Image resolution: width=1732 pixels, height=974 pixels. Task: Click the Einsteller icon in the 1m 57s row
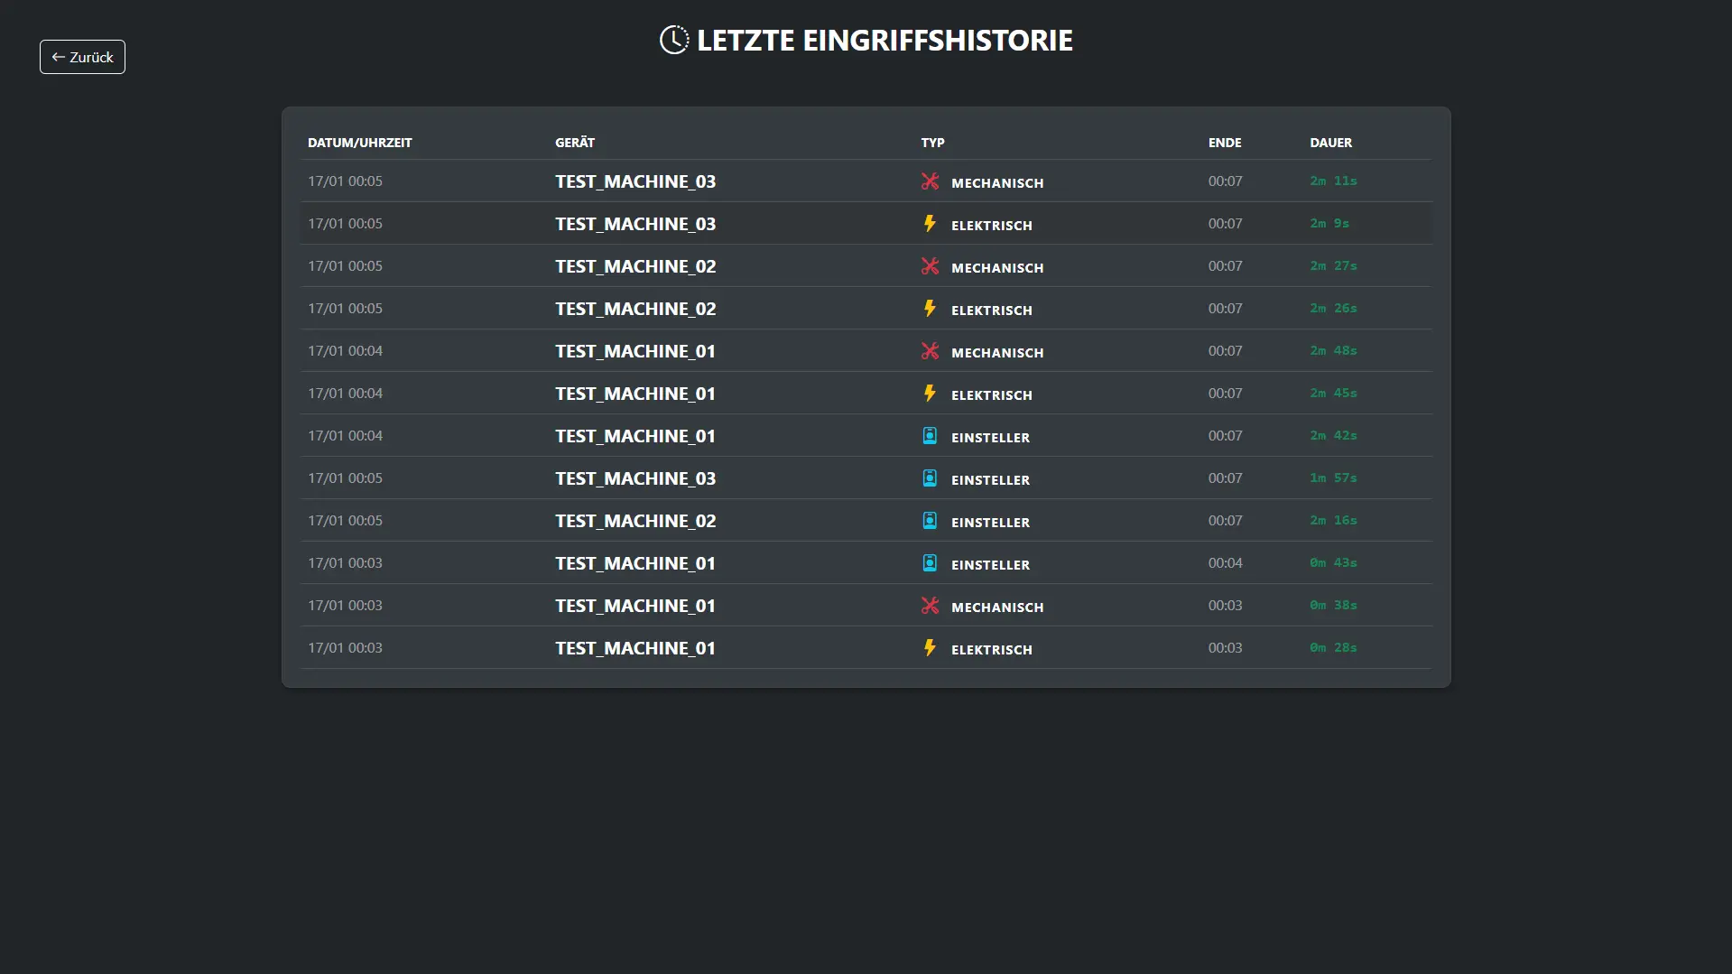(930, 478)
